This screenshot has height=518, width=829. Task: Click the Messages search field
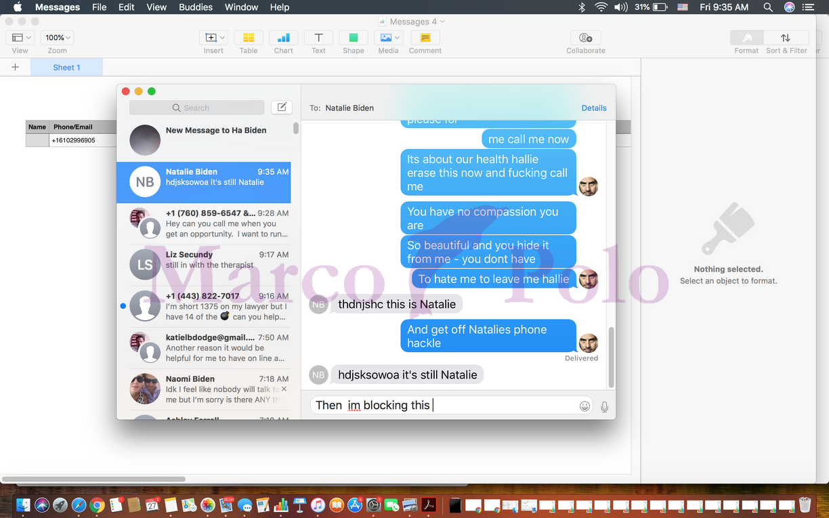[196, 108]
